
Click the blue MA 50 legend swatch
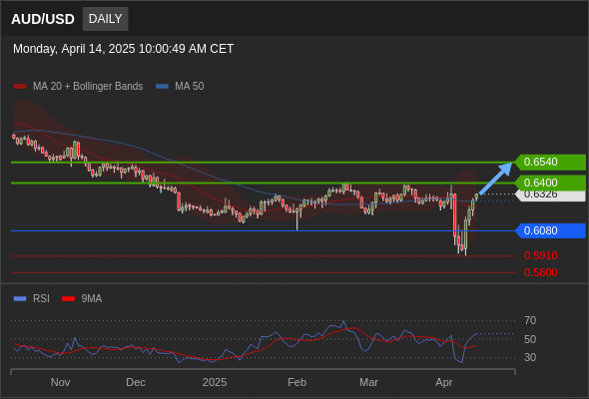162,87
